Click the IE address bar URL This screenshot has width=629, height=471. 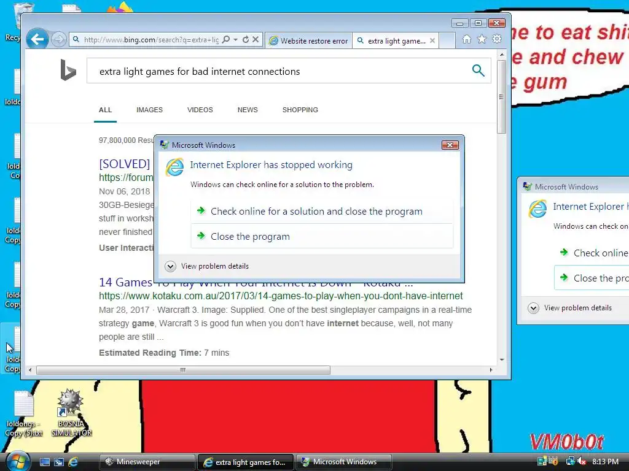pos(151,40)
